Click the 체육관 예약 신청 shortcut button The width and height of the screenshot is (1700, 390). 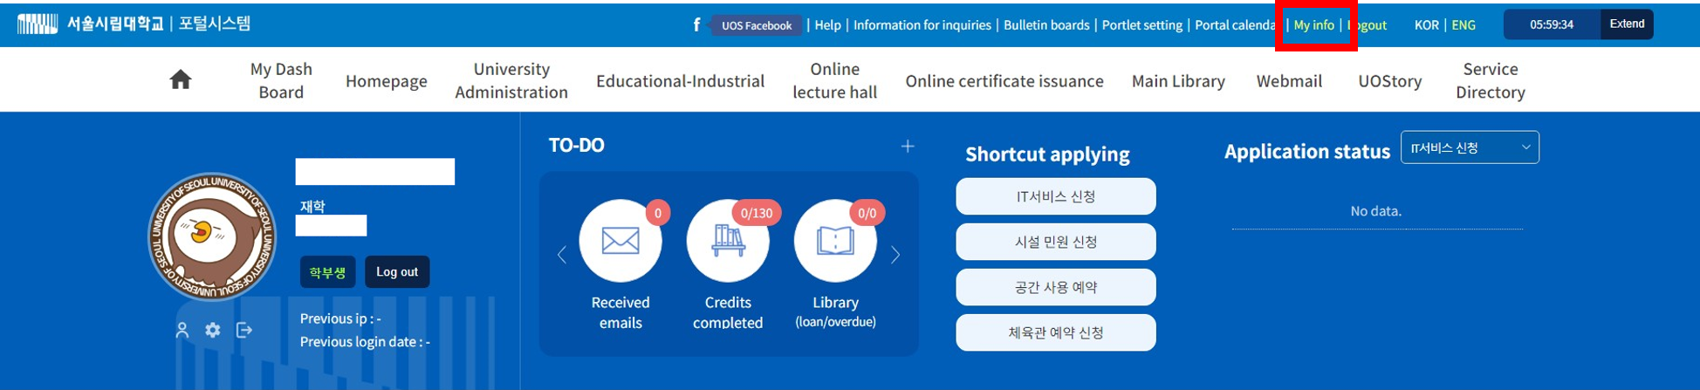[1055, 332]
